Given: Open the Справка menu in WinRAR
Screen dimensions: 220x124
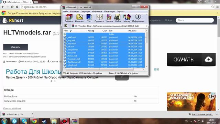Looking at the screenshot, I should pyautogui.click(x=121, y=11).
